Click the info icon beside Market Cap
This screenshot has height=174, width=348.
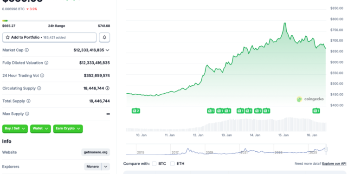26,50
